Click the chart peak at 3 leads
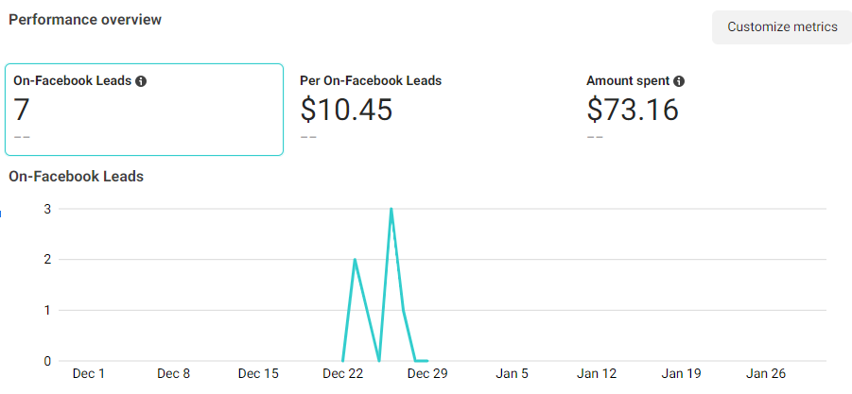This screenshot has width=852, height=394. click(x=391, y=209)
